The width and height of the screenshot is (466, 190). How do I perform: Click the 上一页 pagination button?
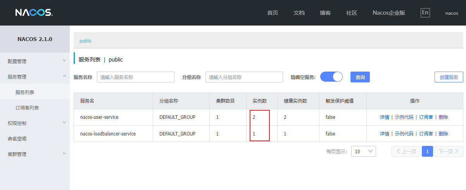406,151
